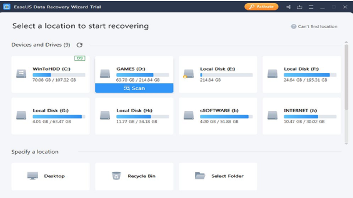Click the Scan button under GAMES (D:)

tap(134, 88)
